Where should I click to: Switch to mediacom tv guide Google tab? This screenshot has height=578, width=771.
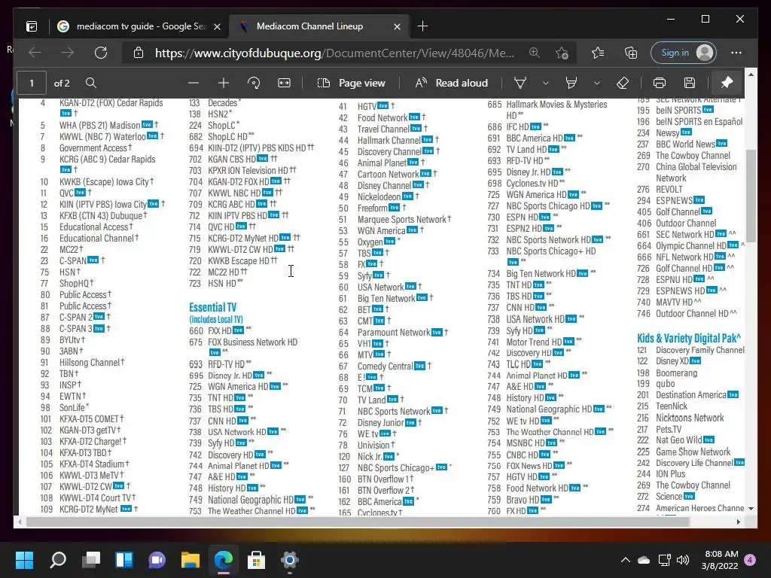click(x=139, y=26)
